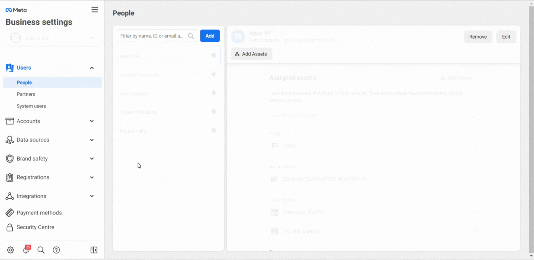Screen dimensions: 534x260
Task: Open the hamburger menu next to Meta logo
Action: click(x=94, y=10)
